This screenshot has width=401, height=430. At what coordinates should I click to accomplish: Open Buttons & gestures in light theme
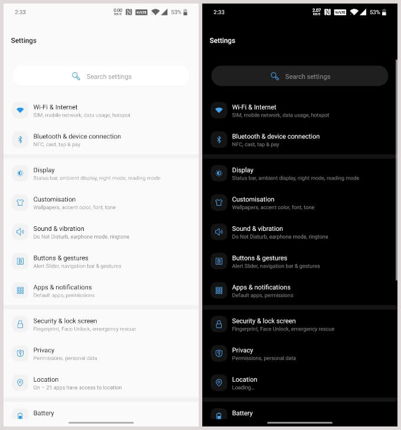(x=101, y=262)
